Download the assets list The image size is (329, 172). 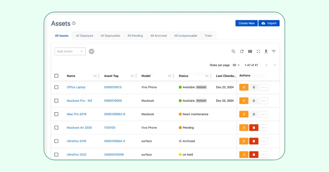point(266,51)
